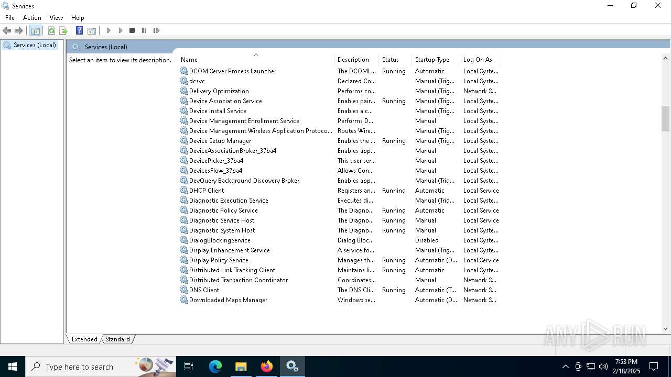Image resolution: width=671 pixels, height=377 pixels.
Task: Sort by the Status column header
Action: pos(395,59)
